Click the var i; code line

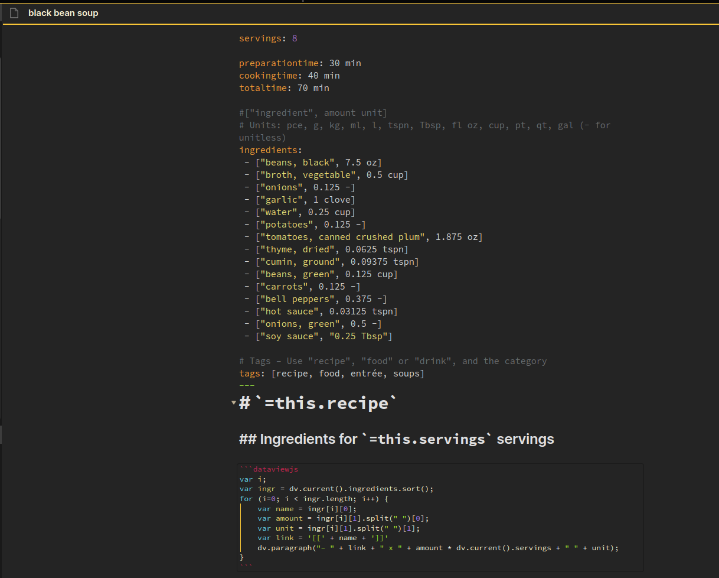(x=253, y=479)
